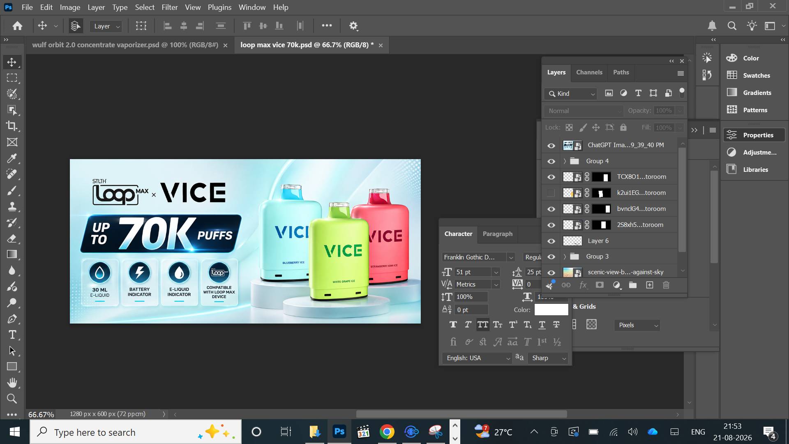Click the Character text color swatch
789x444 pixels.
(x=551, y=310)
